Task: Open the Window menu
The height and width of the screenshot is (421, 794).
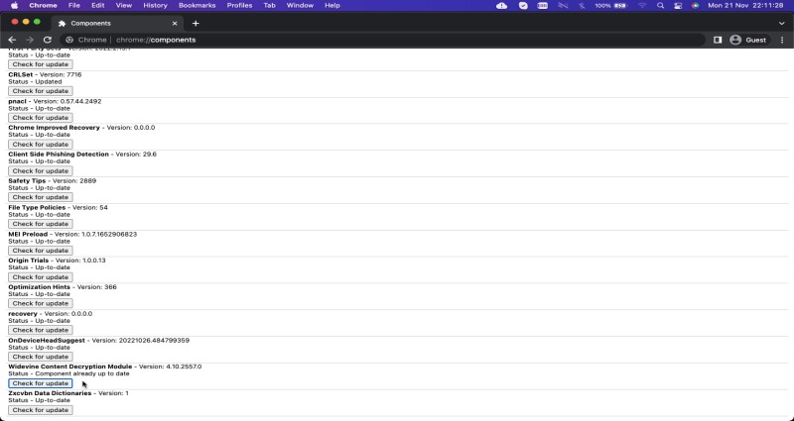Action: tap(300, 6)
